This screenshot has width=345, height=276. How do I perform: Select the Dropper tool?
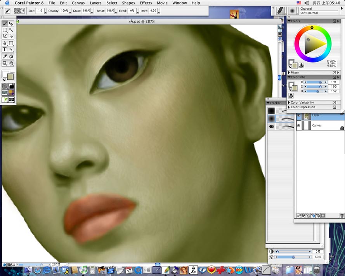tap(5, 57)
